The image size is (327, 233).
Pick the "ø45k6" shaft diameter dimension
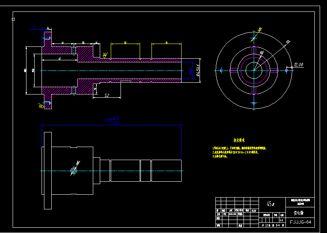coord(198,70)
